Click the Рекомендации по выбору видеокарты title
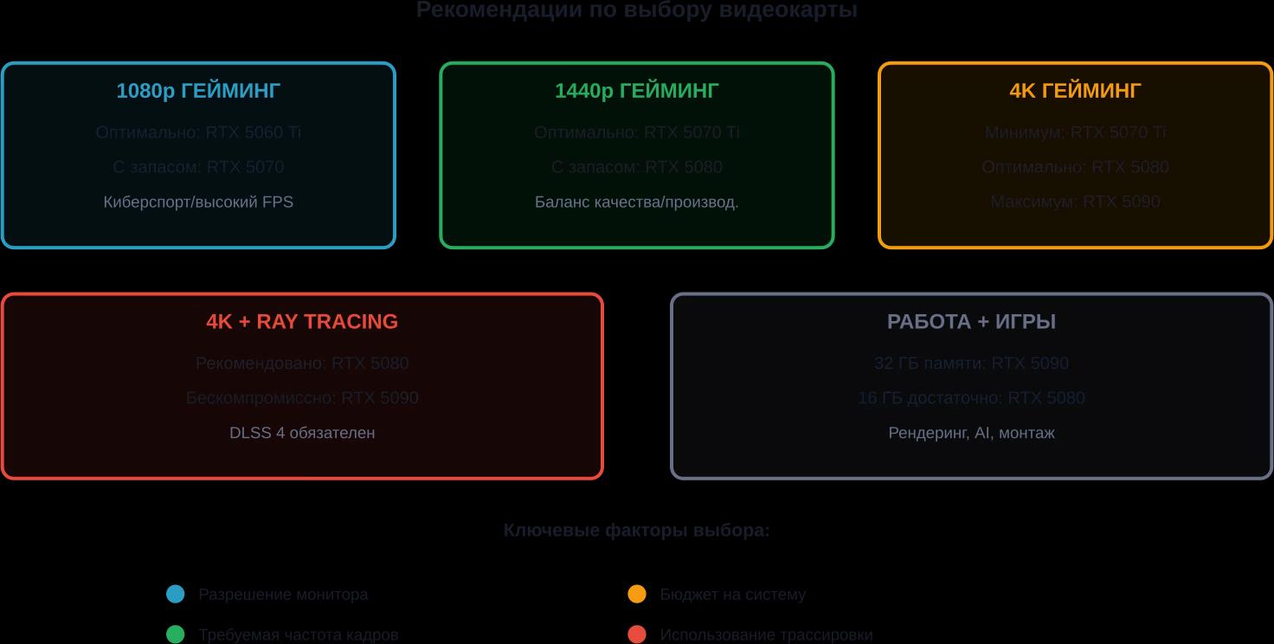 click(636, 10)
